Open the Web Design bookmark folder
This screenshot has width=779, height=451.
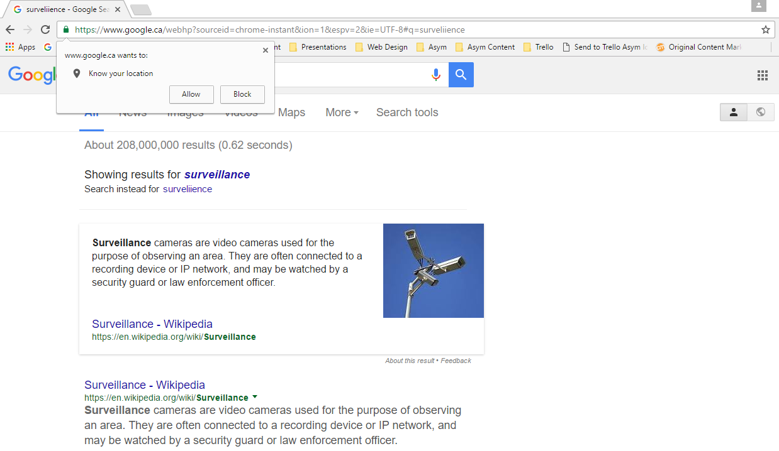[381, 47]
